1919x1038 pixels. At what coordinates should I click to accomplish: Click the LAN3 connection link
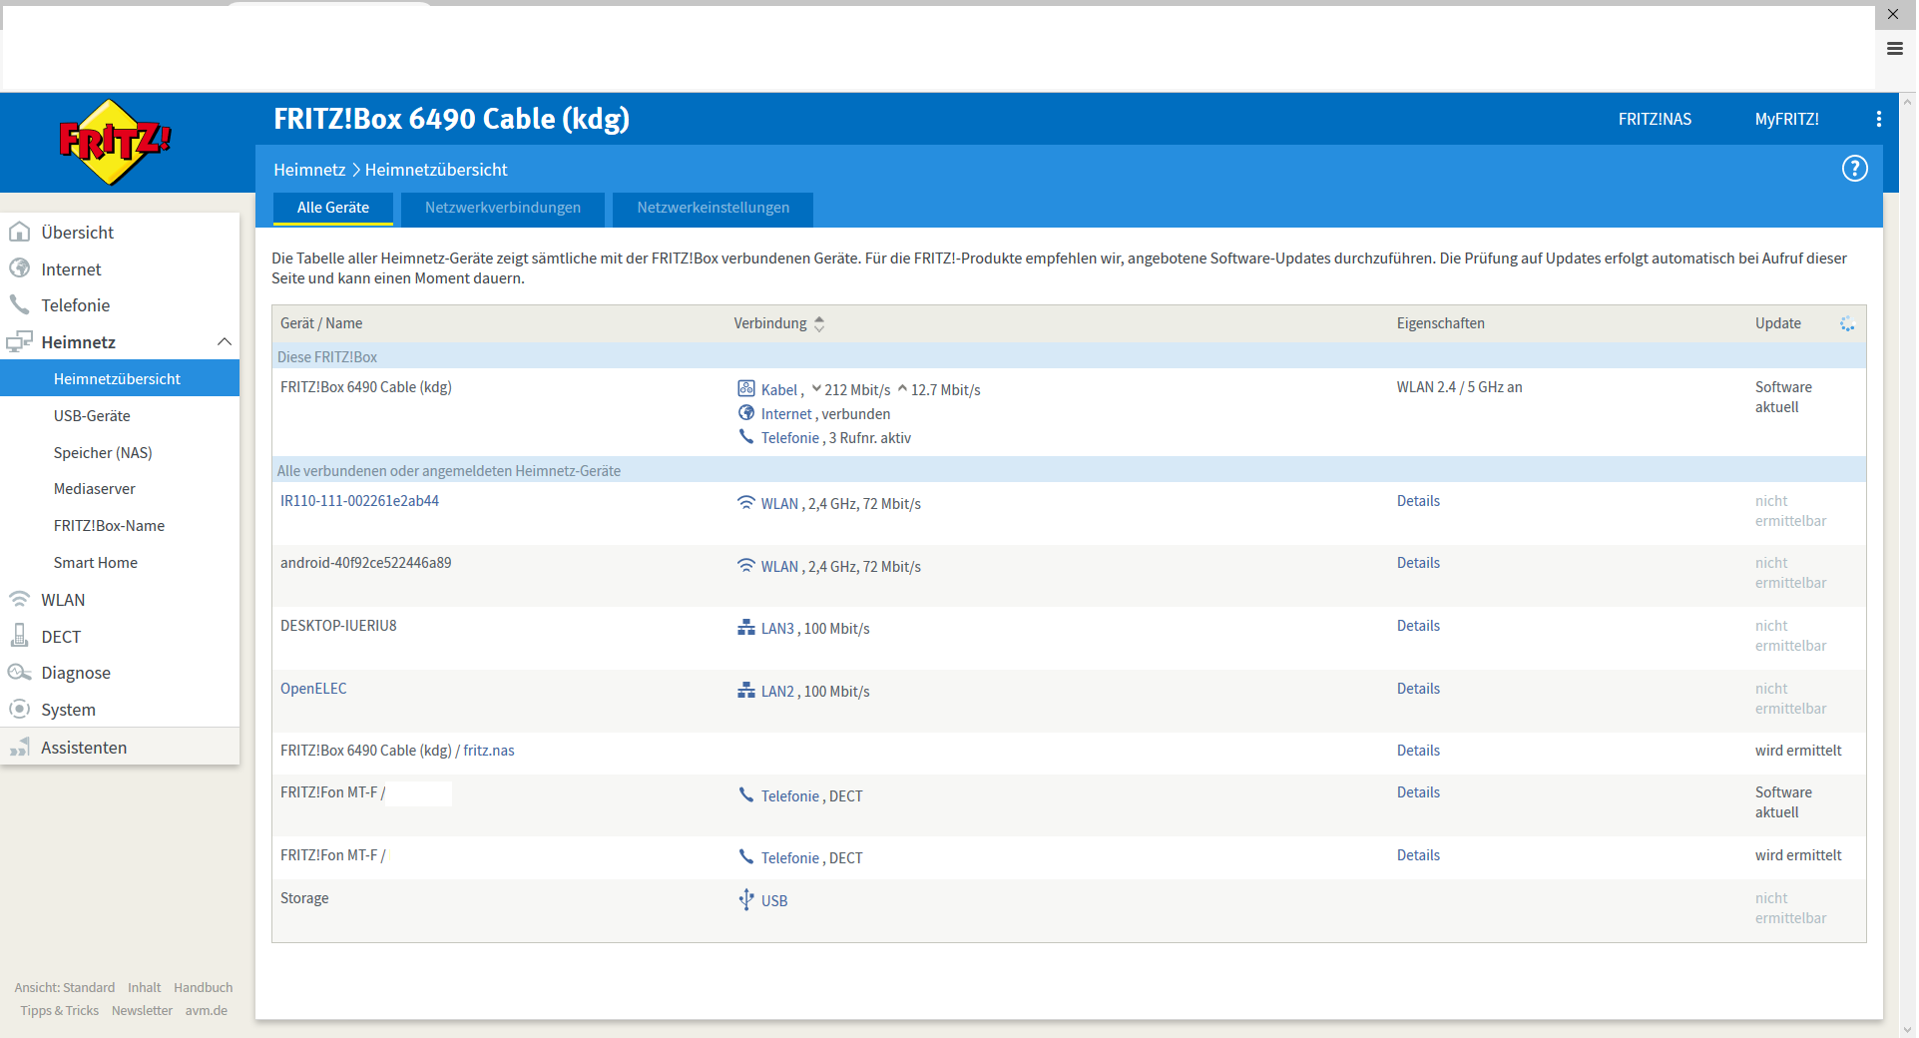click(x=777, y=629)
